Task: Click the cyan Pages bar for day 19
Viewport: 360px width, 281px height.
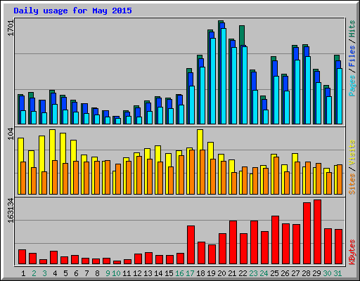Action: pos(213,81)
